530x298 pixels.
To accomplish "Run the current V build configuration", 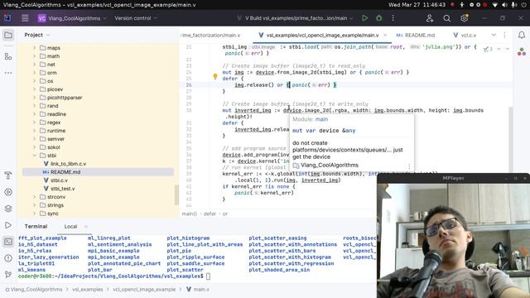I will 364,18.
